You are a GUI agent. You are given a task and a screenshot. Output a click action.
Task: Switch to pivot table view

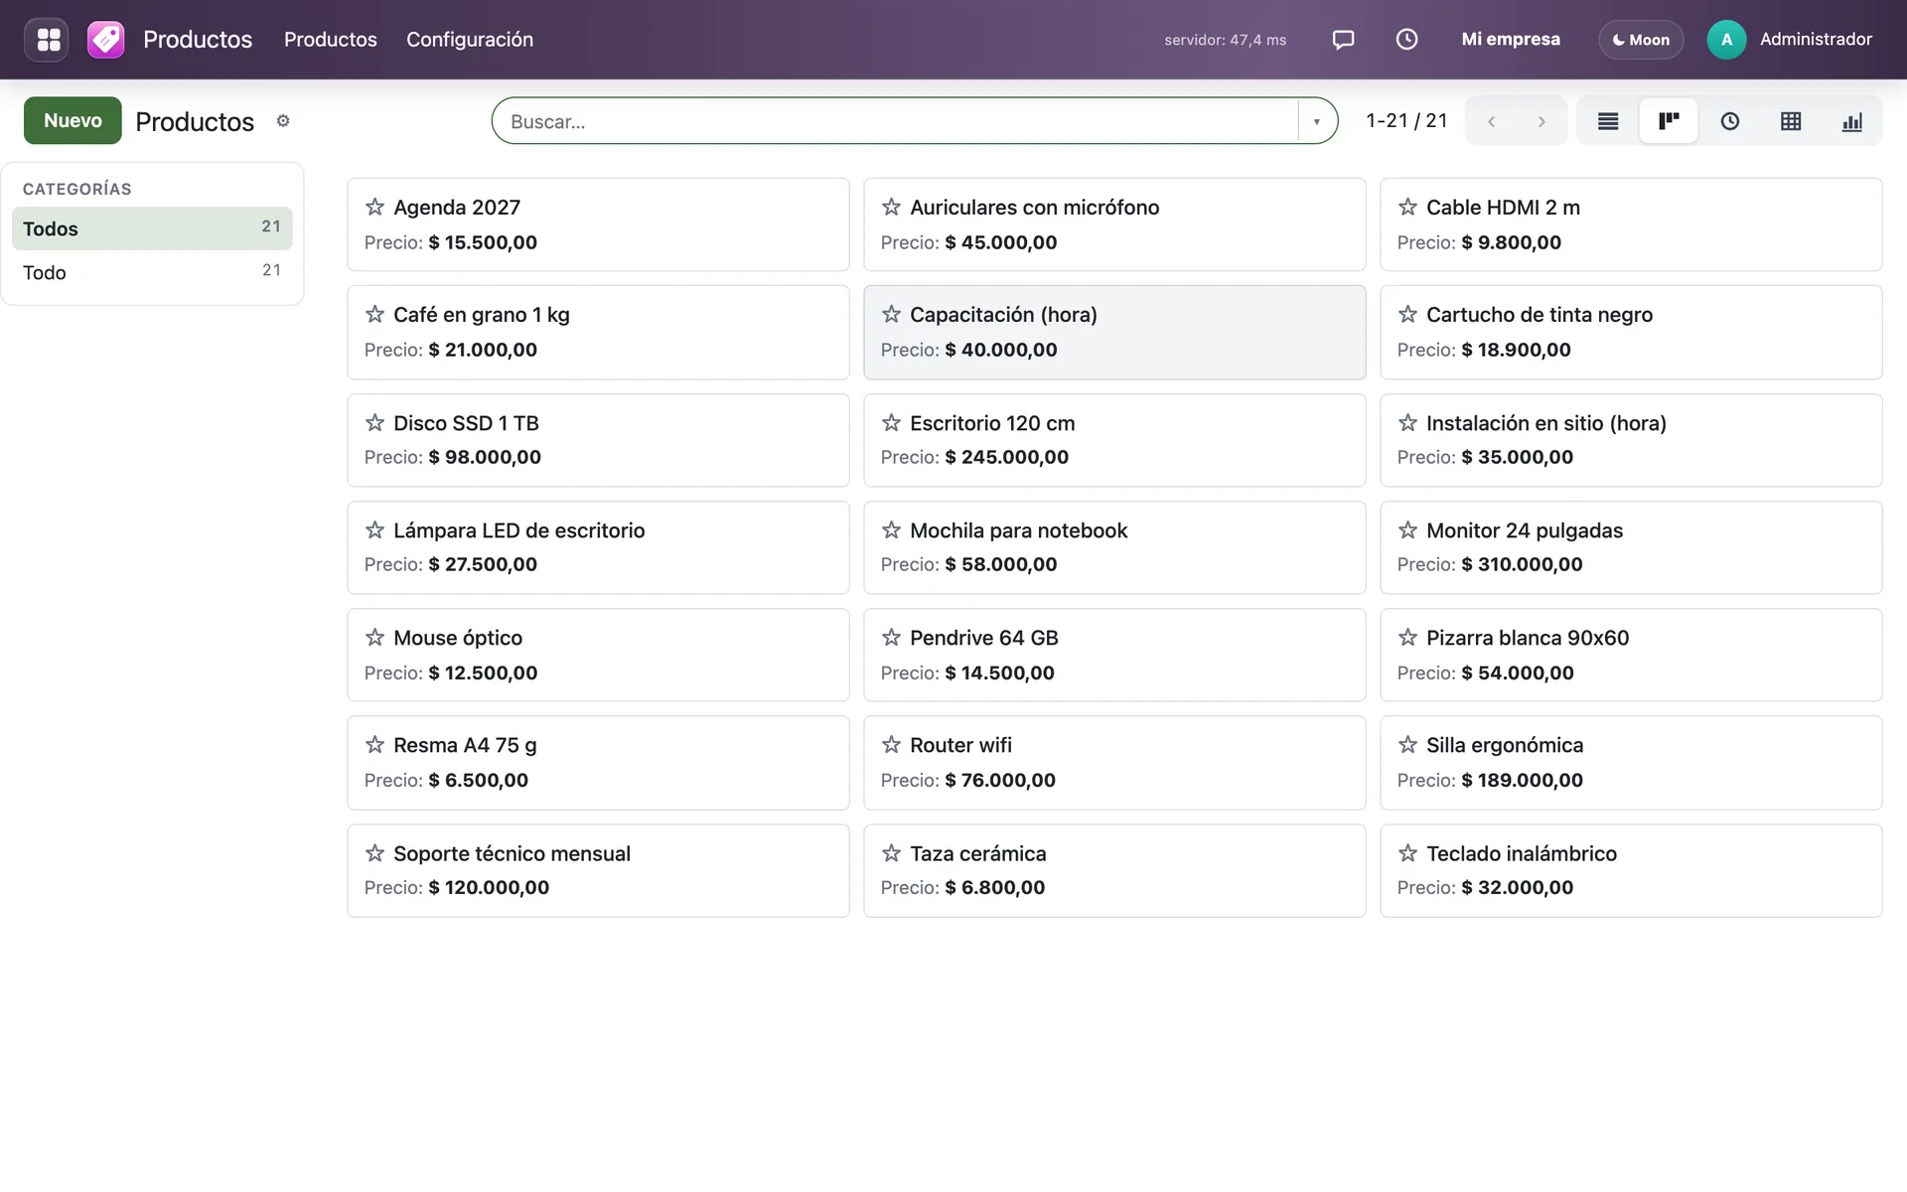pos(1791,121)
